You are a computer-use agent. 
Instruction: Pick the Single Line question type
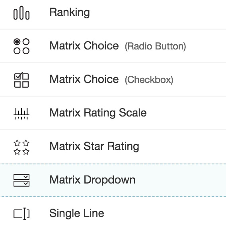click(113, 213)
